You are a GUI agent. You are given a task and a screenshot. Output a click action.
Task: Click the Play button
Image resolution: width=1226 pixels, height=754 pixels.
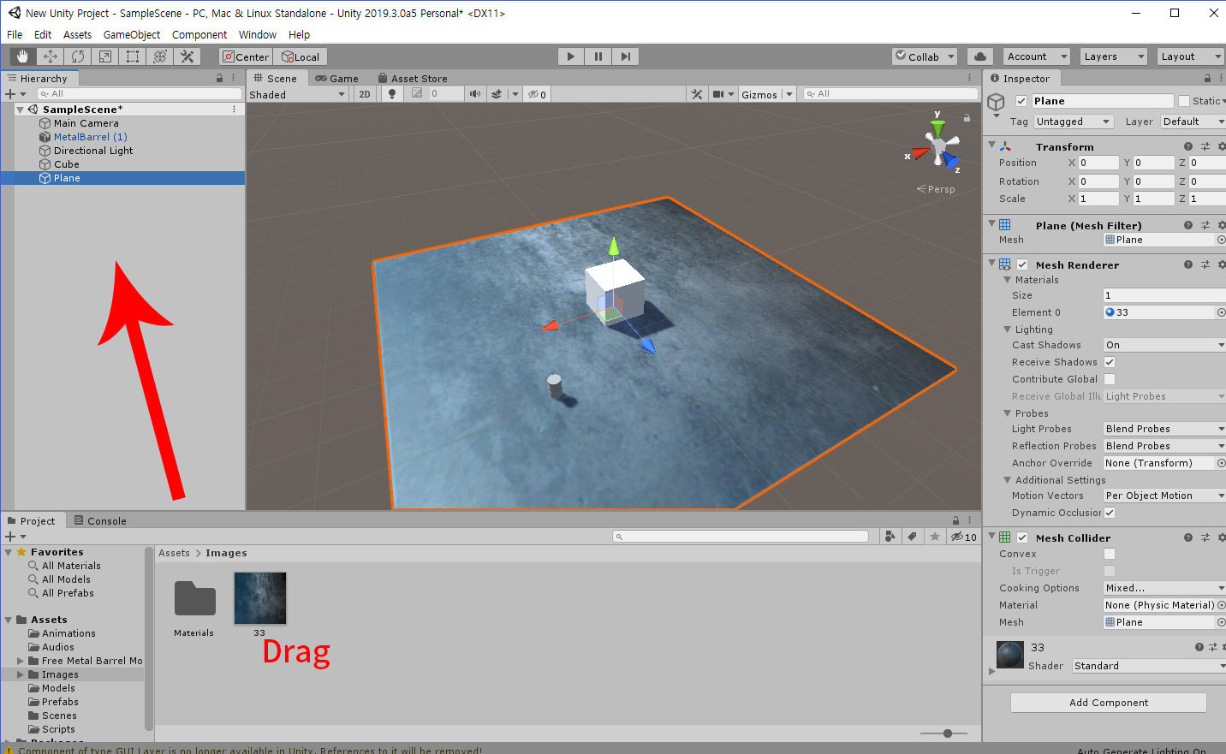click(571, 56)
